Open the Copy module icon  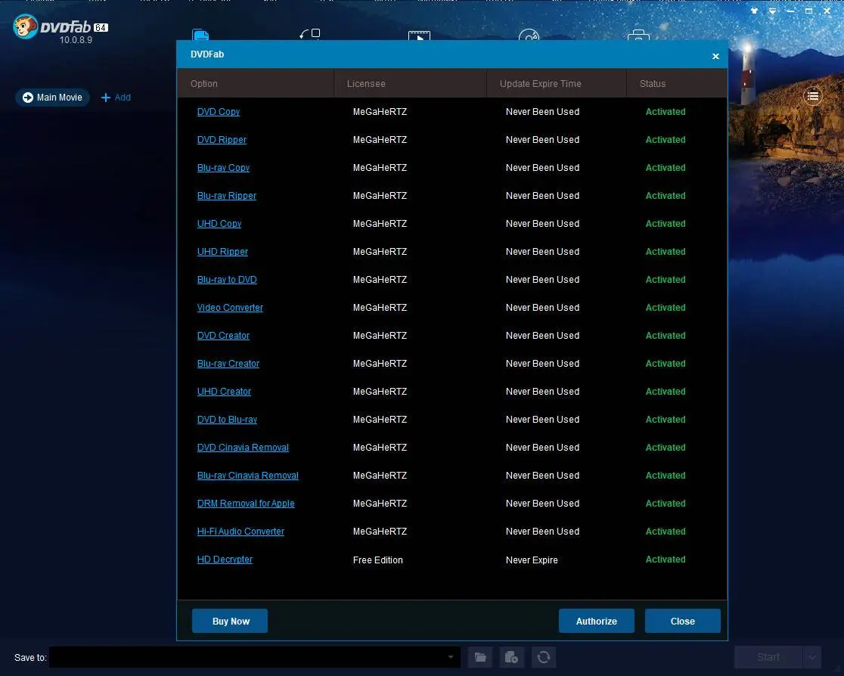click(200, 35)
